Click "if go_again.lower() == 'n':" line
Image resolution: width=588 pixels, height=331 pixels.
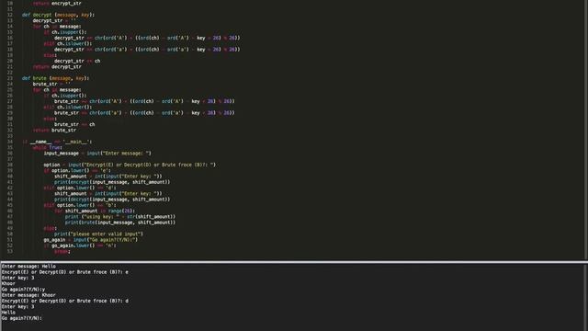point(80,245)
